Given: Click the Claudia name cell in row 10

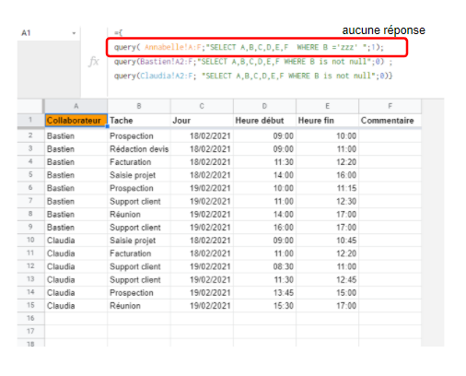Looking at the screenshot, I should tap(76, 241).
